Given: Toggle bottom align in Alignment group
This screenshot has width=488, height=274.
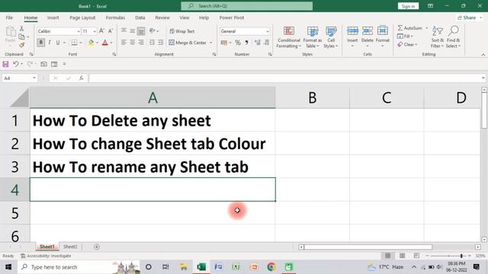Looking at the screenshot, I should (x=141, y=31).
